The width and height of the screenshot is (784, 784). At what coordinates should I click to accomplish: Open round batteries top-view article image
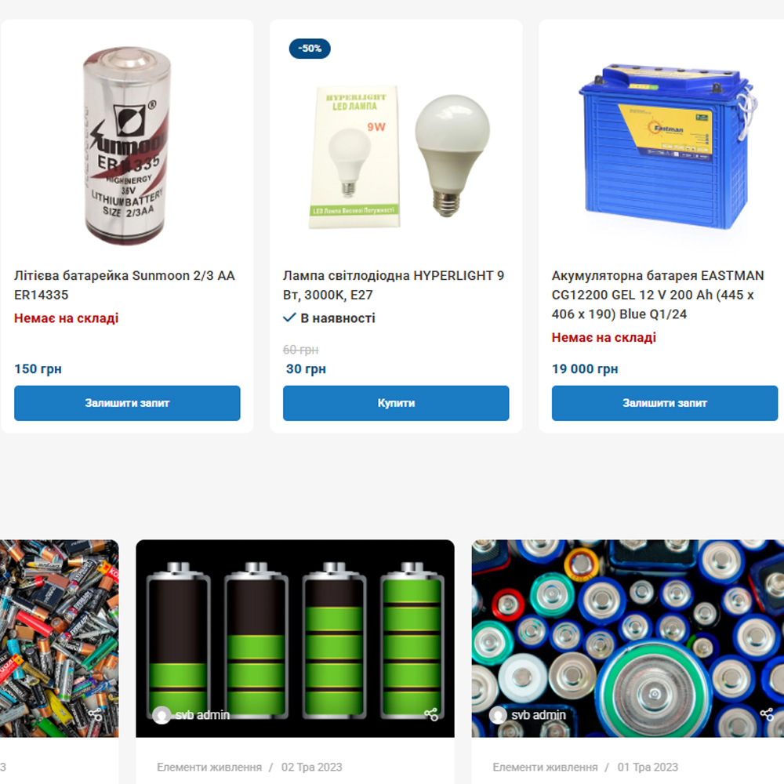[x=627, y=638]
